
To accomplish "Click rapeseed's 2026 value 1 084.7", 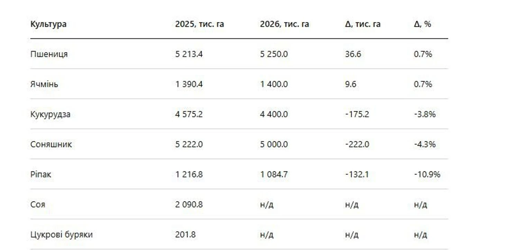I will 274,174.
